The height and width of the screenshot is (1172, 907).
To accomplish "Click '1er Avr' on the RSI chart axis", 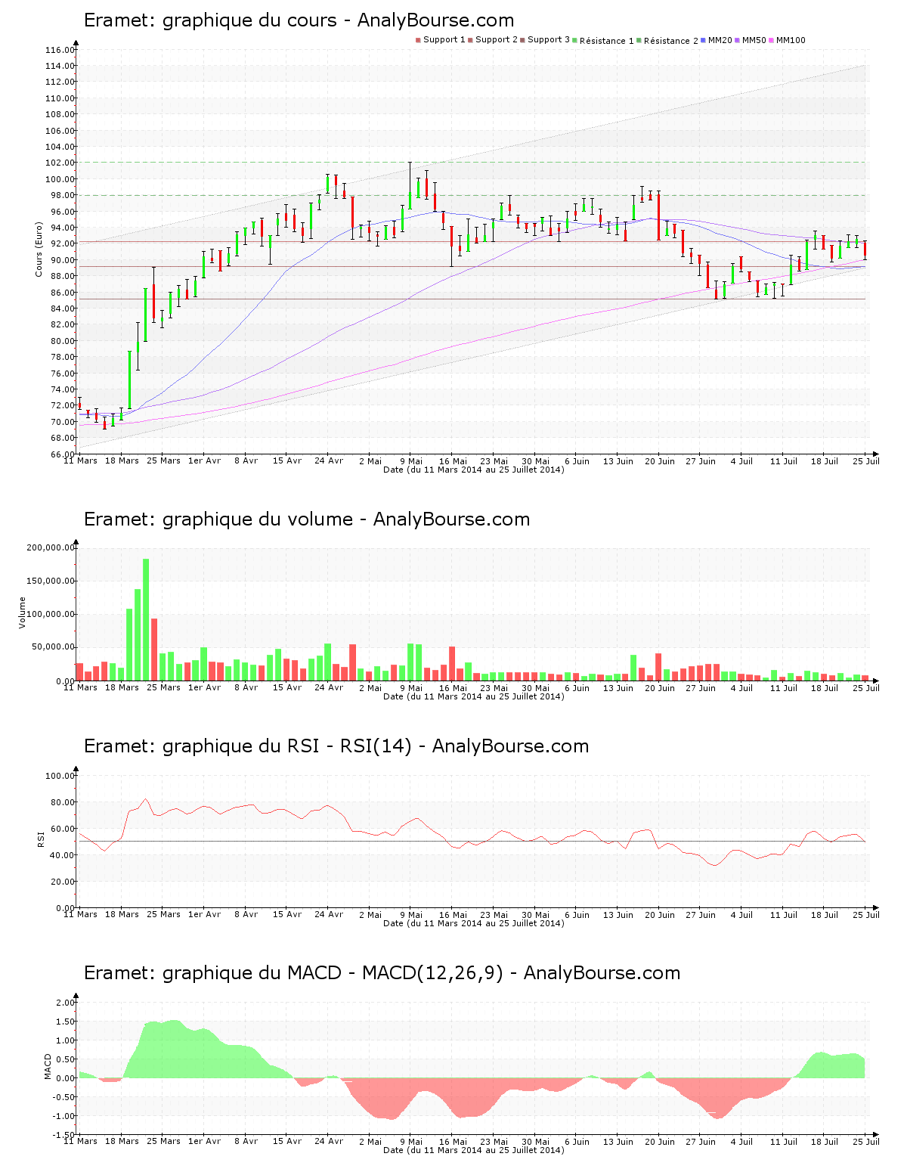I will coord(205,914).
